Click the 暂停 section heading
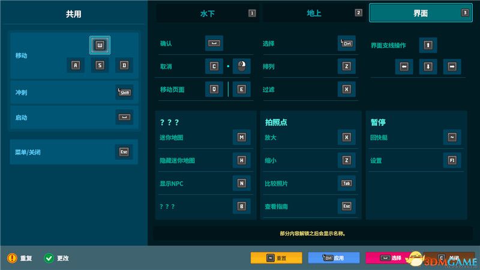This screenshot has height=270, width=480. (x=378, y=122)
